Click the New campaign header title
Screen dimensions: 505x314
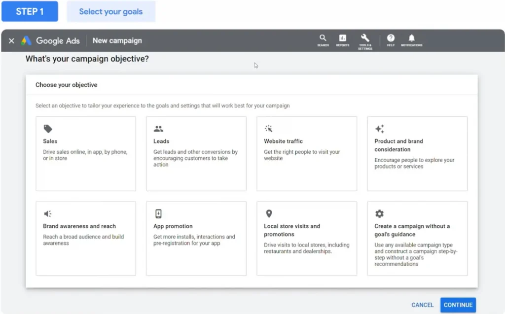[x=117, y=41]
